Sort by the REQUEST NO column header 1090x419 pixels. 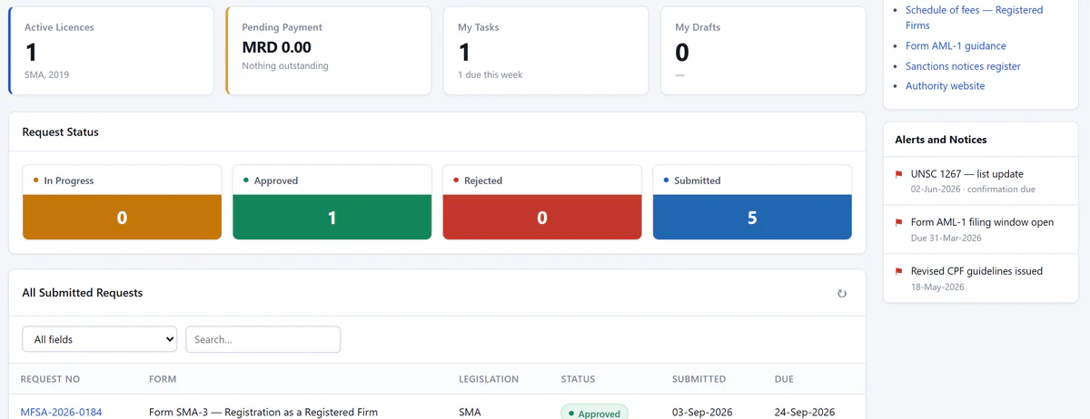(50, 379)
